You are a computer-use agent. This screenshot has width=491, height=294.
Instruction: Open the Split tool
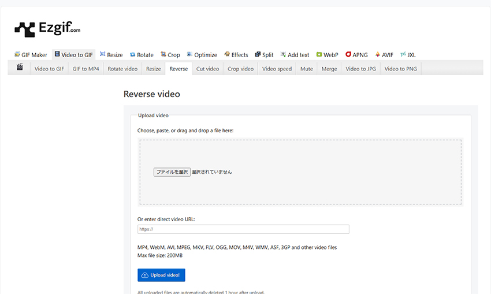point(264,55)
